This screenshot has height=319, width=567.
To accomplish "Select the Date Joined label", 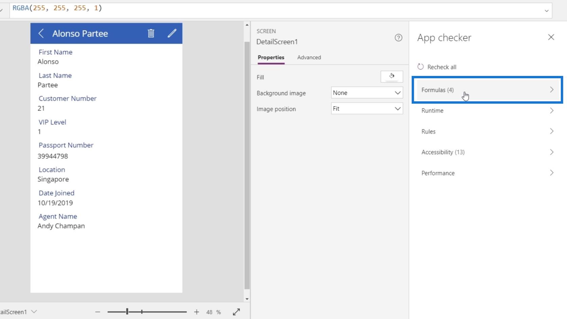I will (56, 193).
